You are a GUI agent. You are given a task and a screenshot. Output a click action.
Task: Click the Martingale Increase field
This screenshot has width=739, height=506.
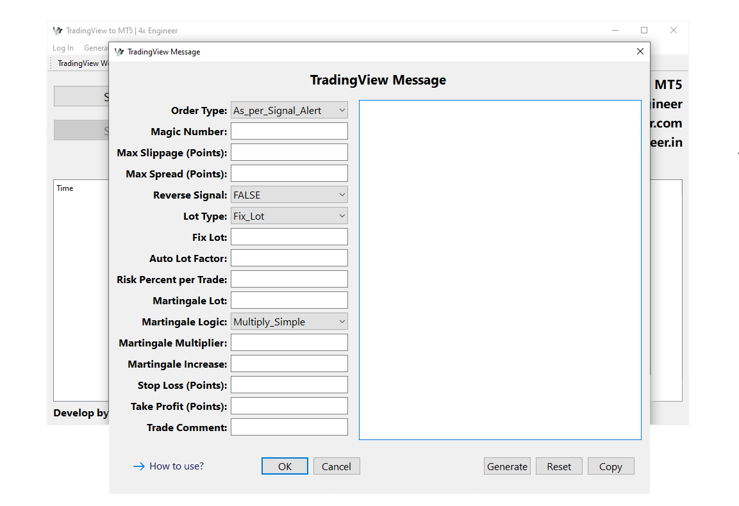289,364
